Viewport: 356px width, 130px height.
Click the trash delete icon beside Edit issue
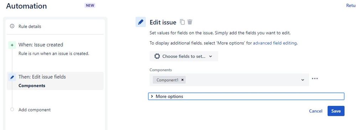tap(190, 22)
